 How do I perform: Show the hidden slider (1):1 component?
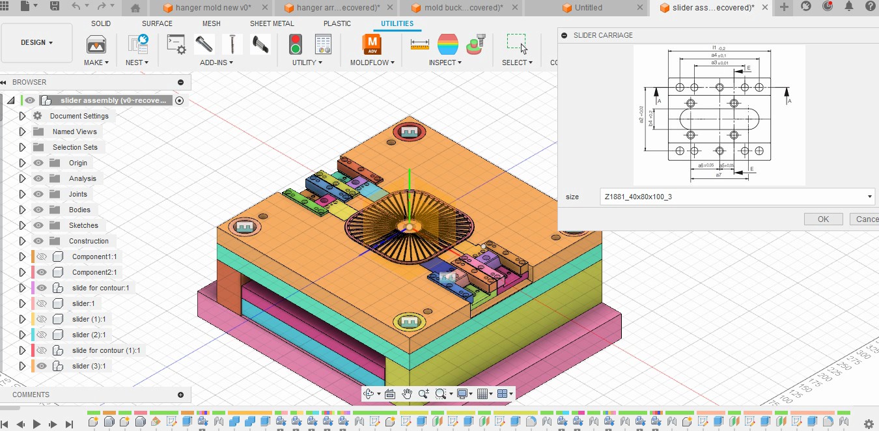coord(42,319)
